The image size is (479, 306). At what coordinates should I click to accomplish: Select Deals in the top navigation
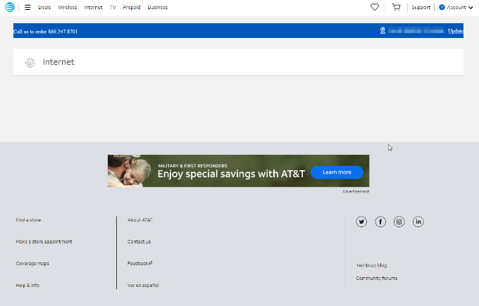click(x=44, y=7)
